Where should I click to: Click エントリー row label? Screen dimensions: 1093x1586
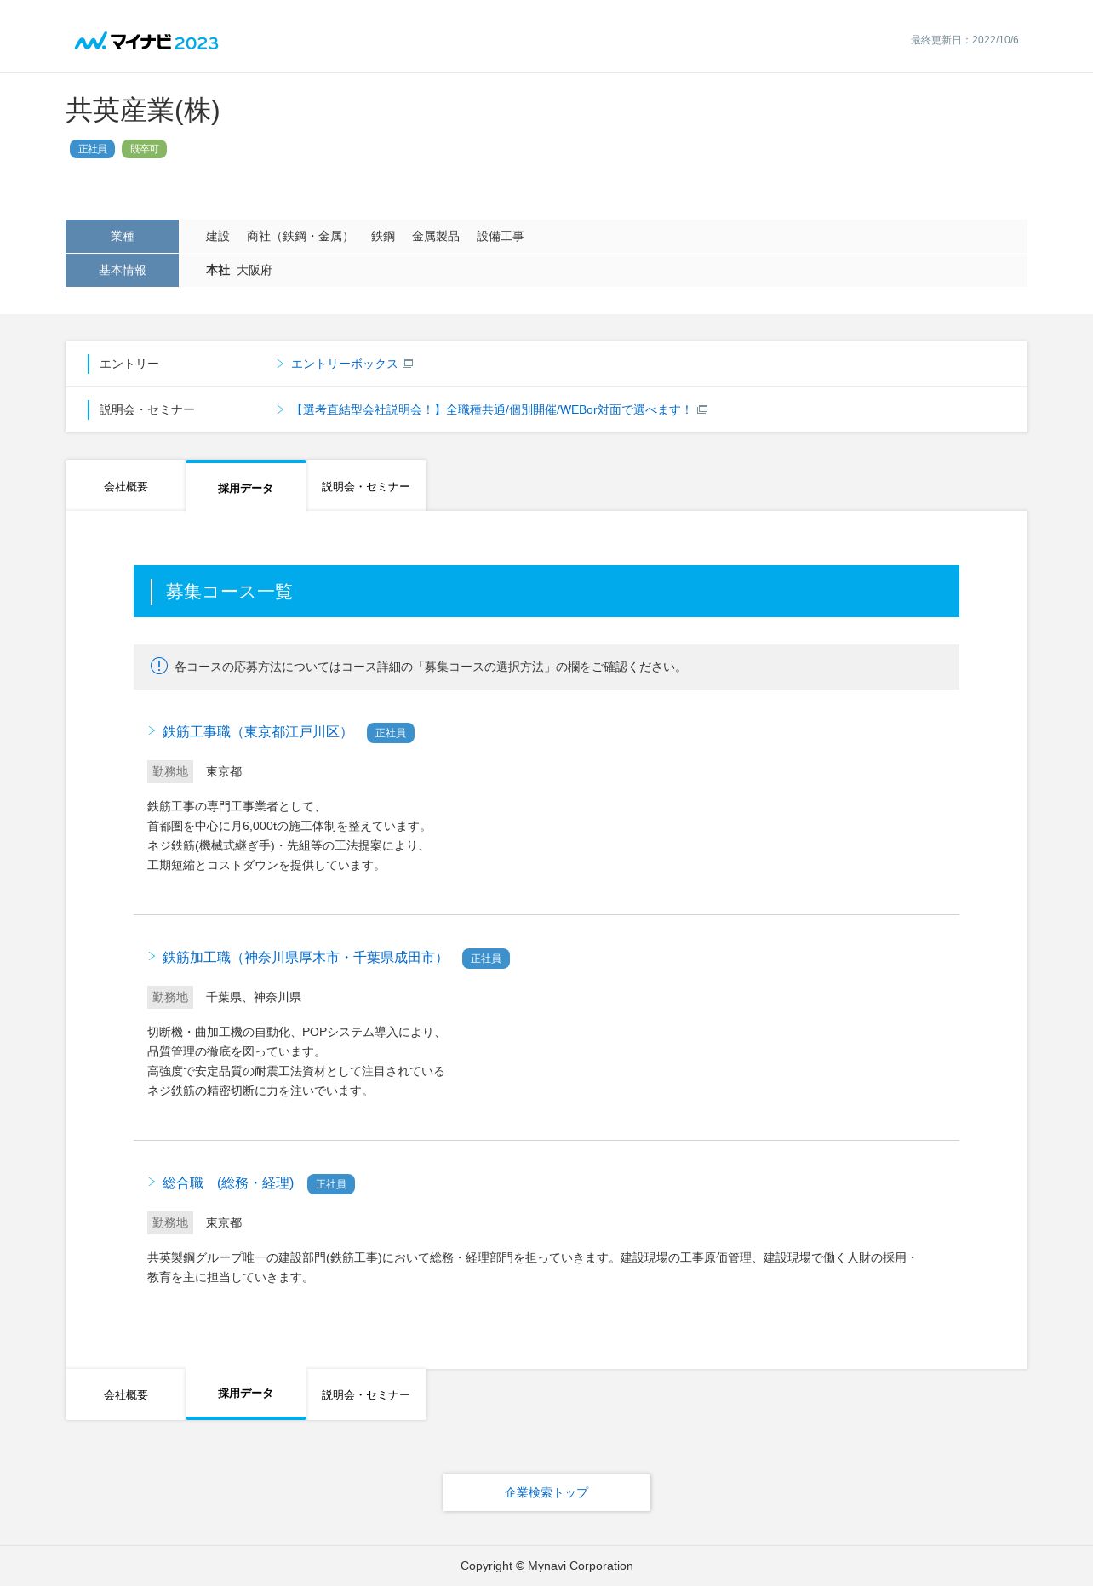click(x=129, y=364)
